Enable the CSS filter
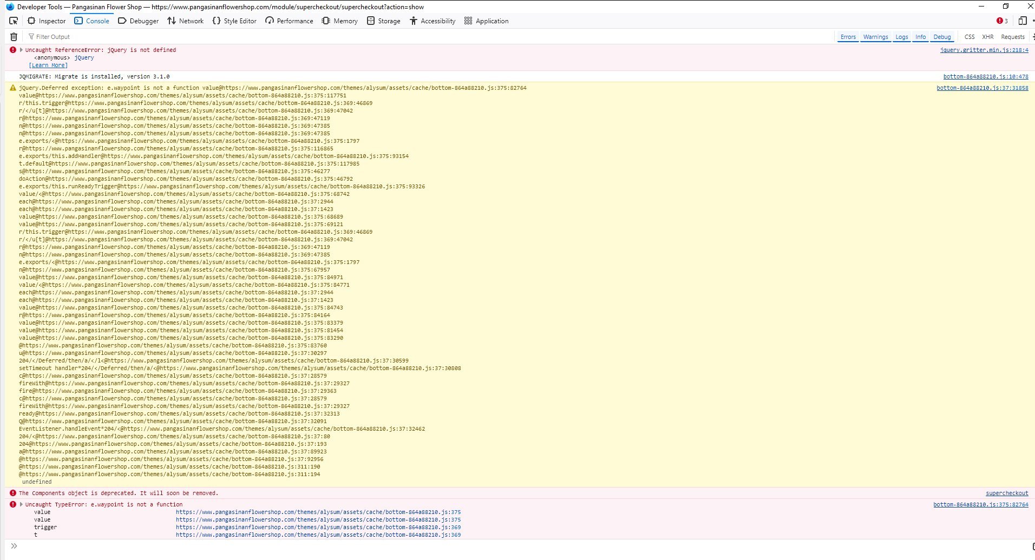The width and height of the screenshot is (1035, 560). (x=970, y=37)
